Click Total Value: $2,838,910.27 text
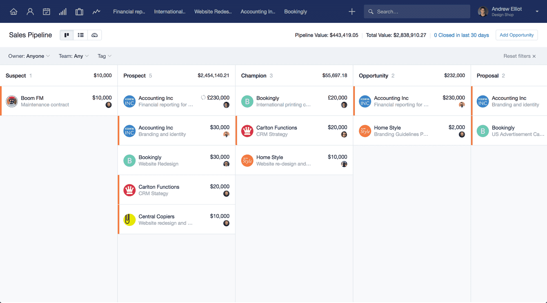This screenshot has width=547, height=303. (x=396, y=35)
